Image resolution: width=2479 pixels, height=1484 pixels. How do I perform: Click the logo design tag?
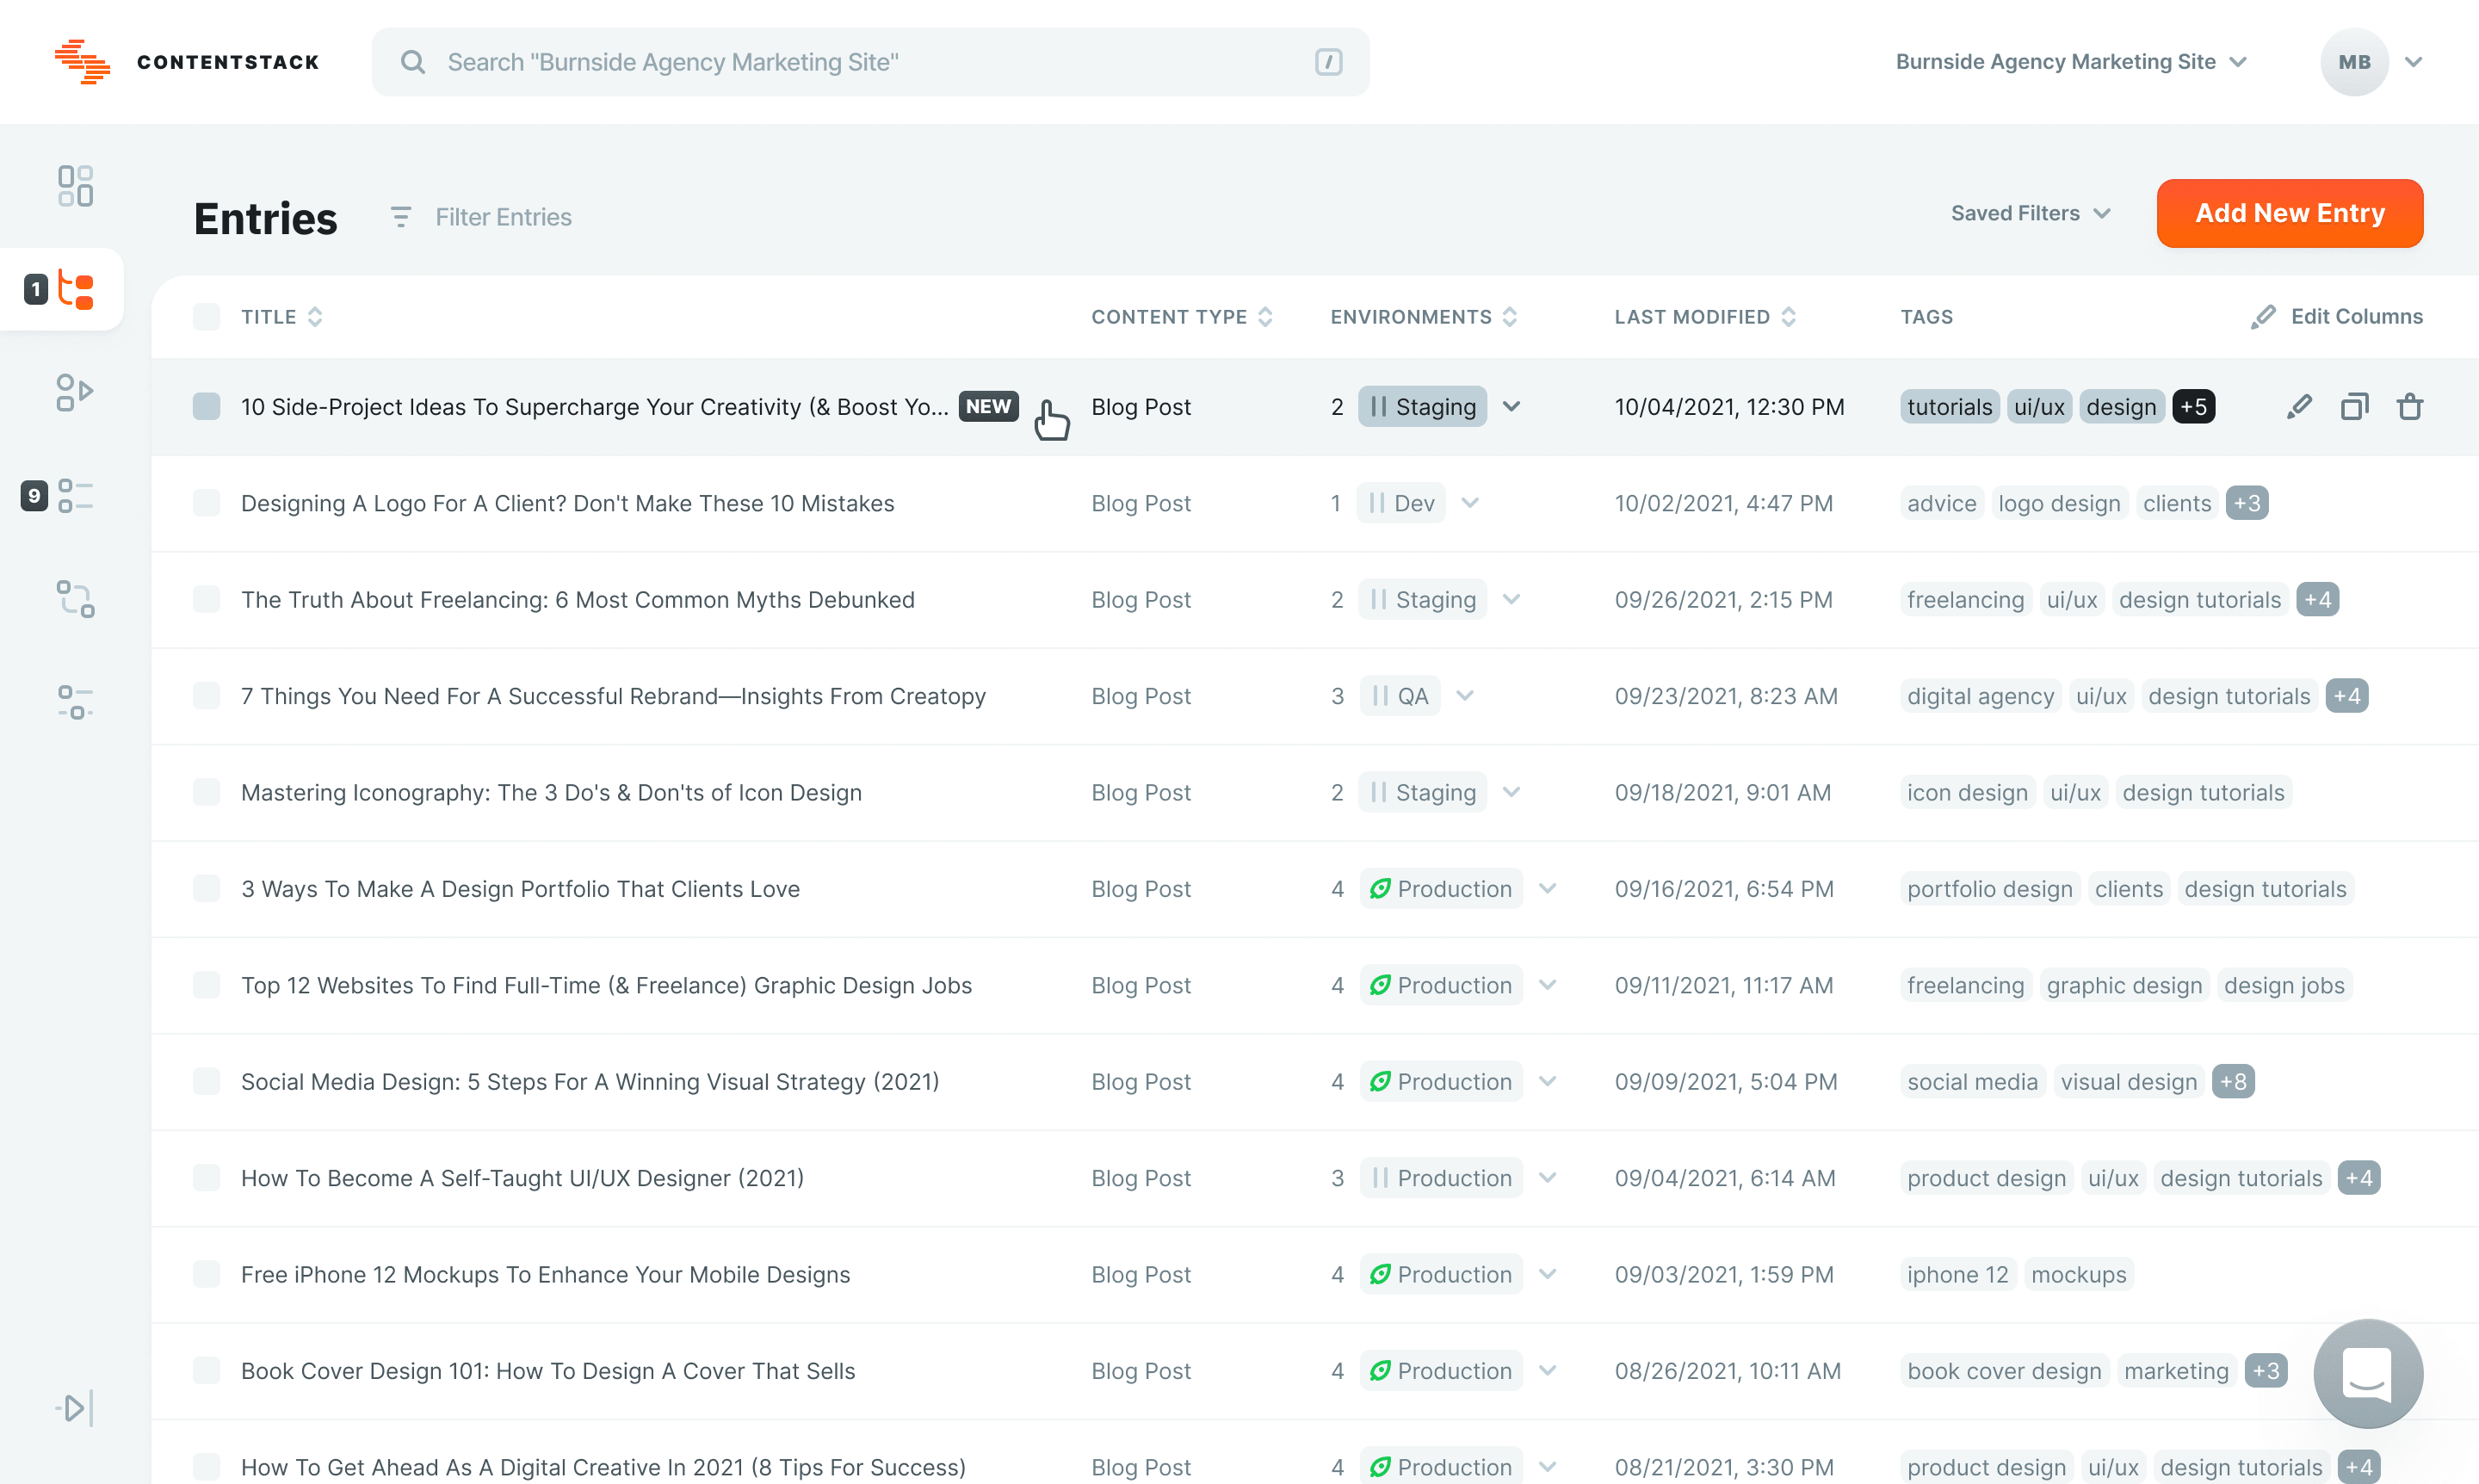[2059, 503]
